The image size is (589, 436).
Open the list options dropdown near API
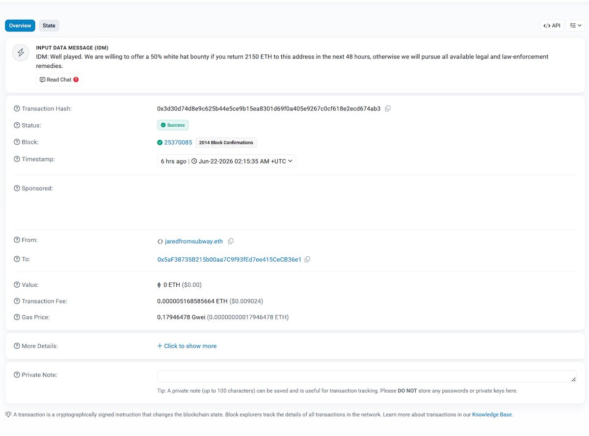575,26
